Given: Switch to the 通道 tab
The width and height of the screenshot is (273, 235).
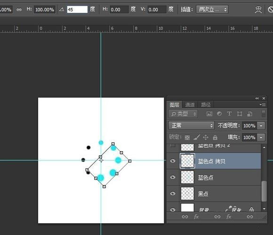Looking at the screenshot, I should pos(190,105).
